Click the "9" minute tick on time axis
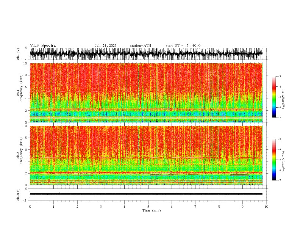 point(242,207)
